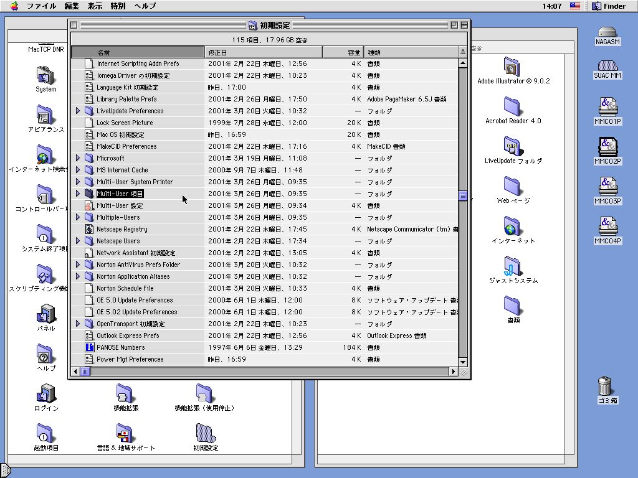Image resolution: width=638 pixels, height=478 pixels.
Task: Select the PANOSE Numbers file row
Action: (x=264, y=347)
